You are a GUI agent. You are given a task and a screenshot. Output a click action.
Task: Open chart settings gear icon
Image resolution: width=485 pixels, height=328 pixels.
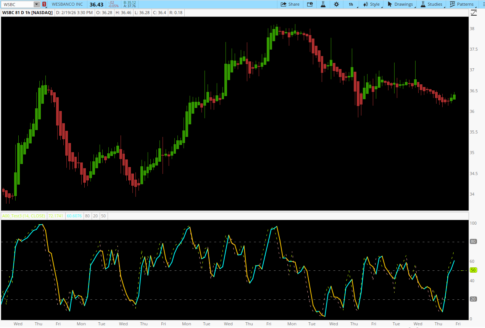pyautogui.click(x=336, y=4)
